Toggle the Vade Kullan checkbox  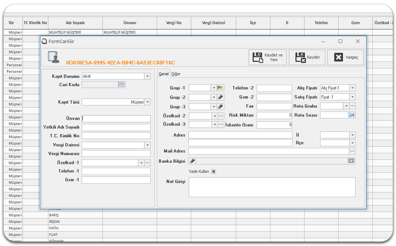pos(214,172)
